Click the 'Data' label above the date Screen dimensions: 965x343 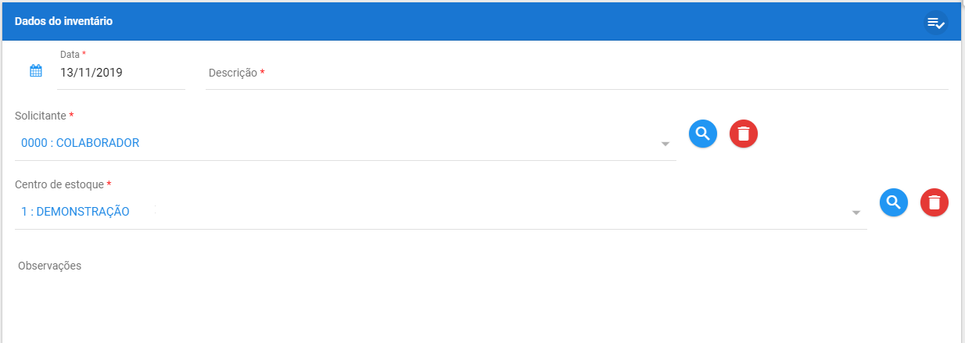click(x=70, y=54)
